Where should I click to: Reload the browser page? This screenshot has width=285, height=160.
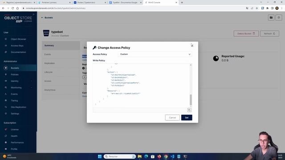click(13, 8)
